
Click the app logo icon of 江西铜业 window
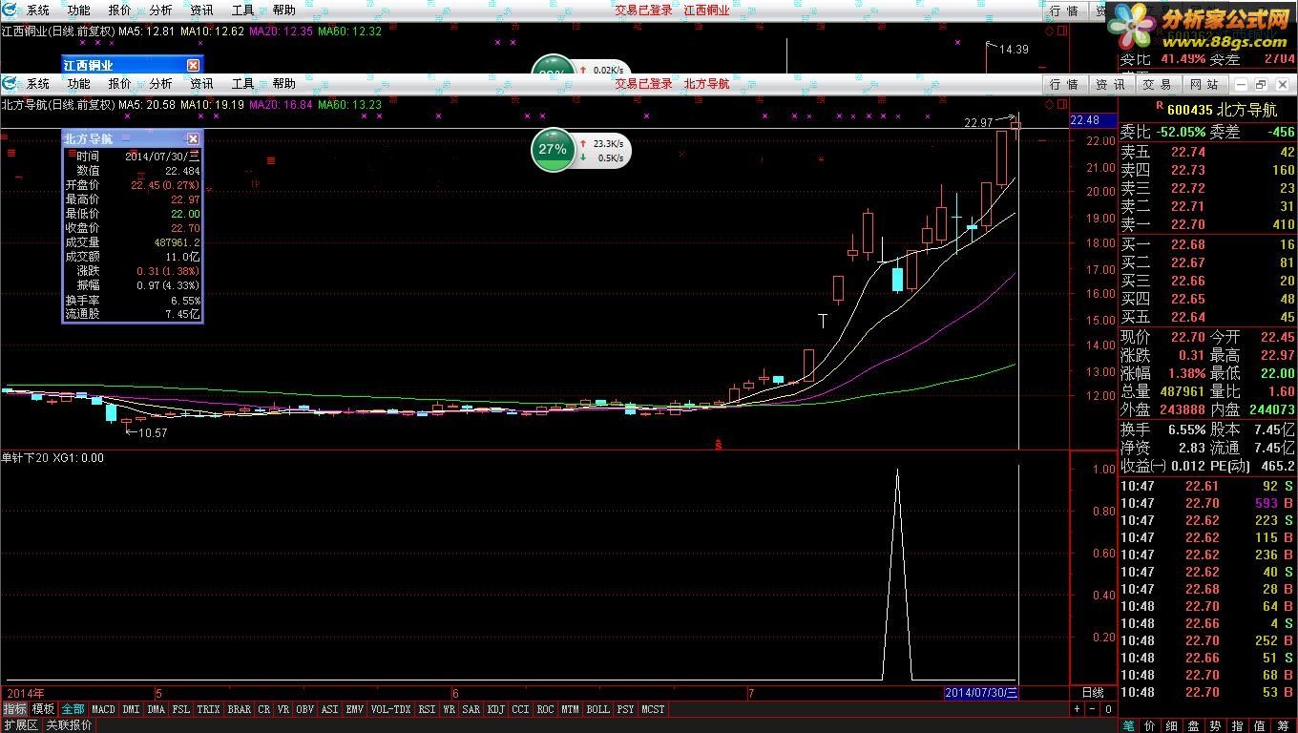(x=10, y=10)
